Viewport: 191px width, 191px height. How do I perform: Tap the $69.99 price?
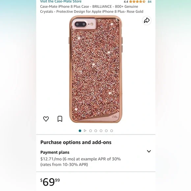pyautogui.click(x=50, y=182)
